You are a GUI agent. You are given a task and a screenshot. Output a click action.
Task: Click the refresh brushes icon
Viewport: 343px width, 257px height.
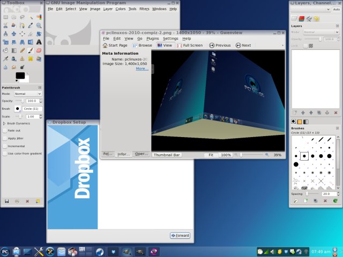pos(335,201)
